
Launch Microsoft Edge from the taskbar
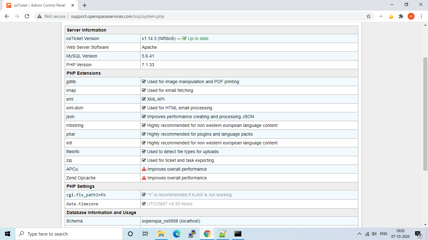(x=177, y=234)
